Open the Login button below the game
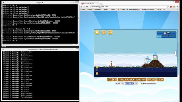This screenshot has height=102, width=182. [x=151, y=80]
